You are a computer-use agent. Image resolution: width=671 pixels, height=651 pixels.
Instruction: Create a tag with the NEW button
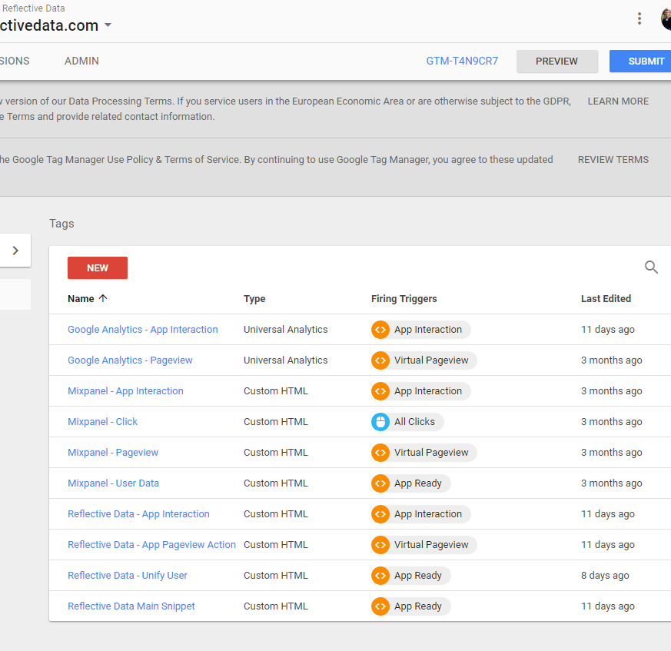click(98, 268)
